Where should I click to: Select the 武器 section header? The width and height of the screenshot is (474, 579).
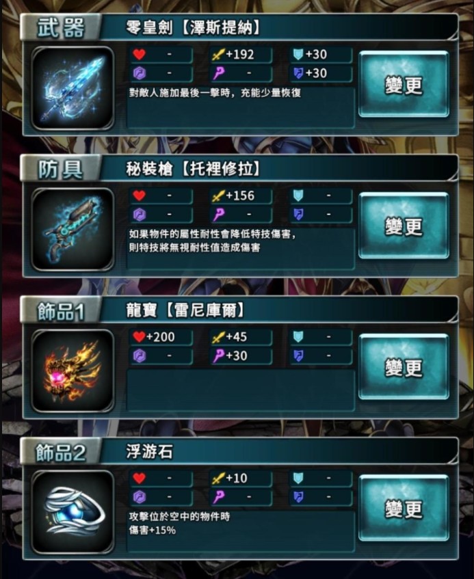click(x=60, y=27)
